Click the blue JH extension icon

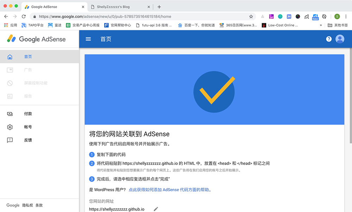point(289,17)
